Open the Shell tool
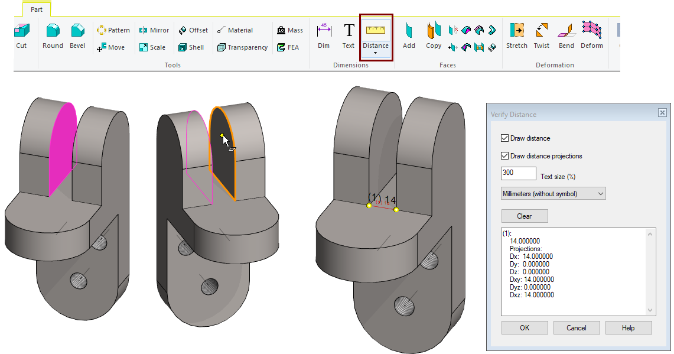 pos(191,47)
